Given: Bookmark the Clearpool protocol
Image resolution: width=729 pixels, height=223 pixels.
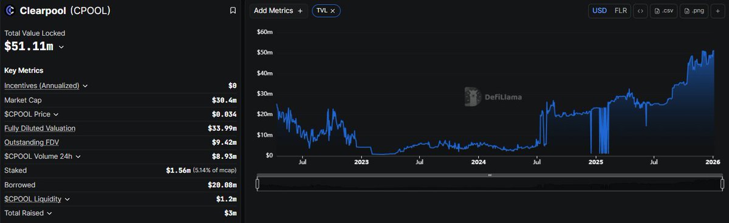Looking at the screenshot, I should 233,10.
